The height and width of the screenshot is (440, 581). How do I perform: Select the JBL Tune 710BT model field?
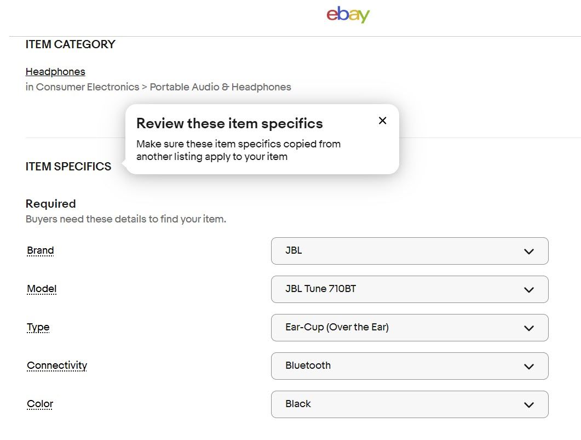(x=410, y=289)
